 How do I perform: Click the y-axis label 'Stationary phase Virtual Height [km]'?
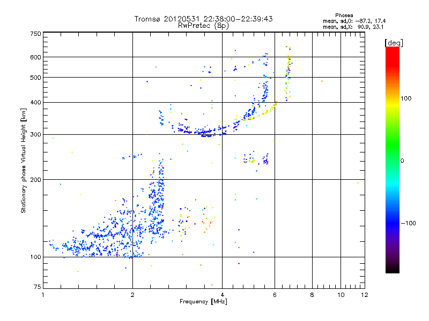24,161
